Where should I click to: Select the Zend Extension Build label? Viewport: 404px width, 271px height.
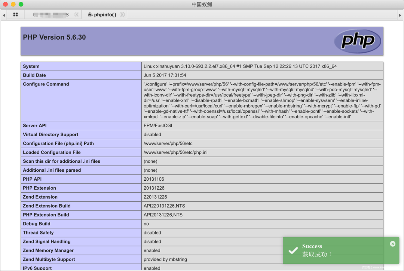point(47,206)
